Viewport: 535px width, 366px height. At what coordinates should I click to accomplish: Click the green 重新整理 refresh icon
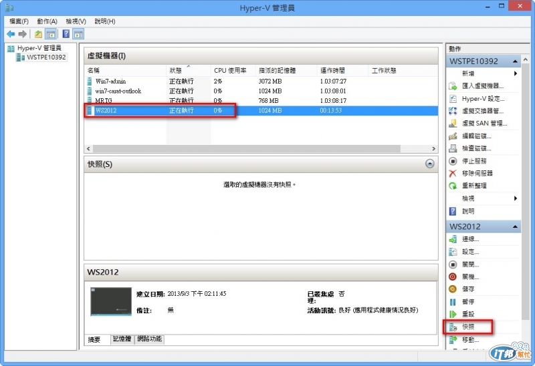(453, 186)
